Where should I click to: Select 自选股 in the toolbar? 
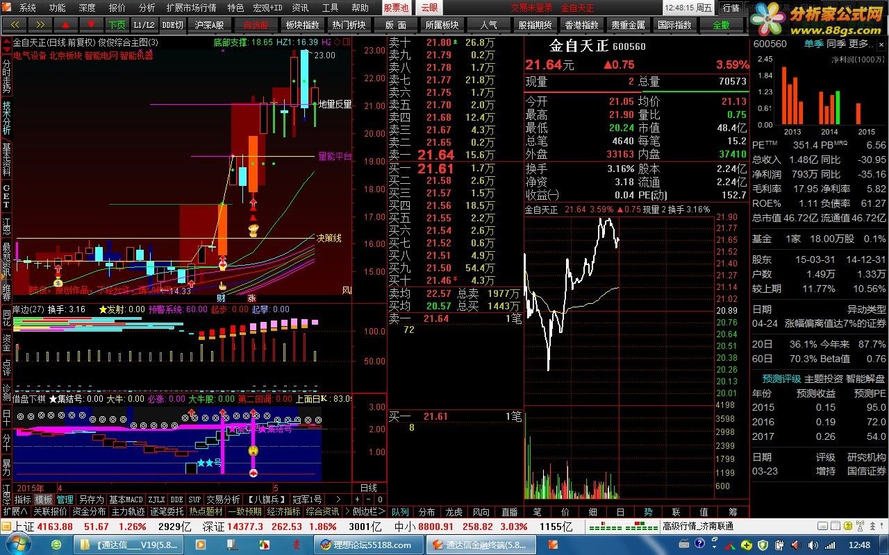pos(256,24)
